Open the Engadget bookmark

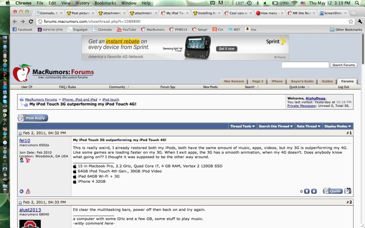(77, 30)
